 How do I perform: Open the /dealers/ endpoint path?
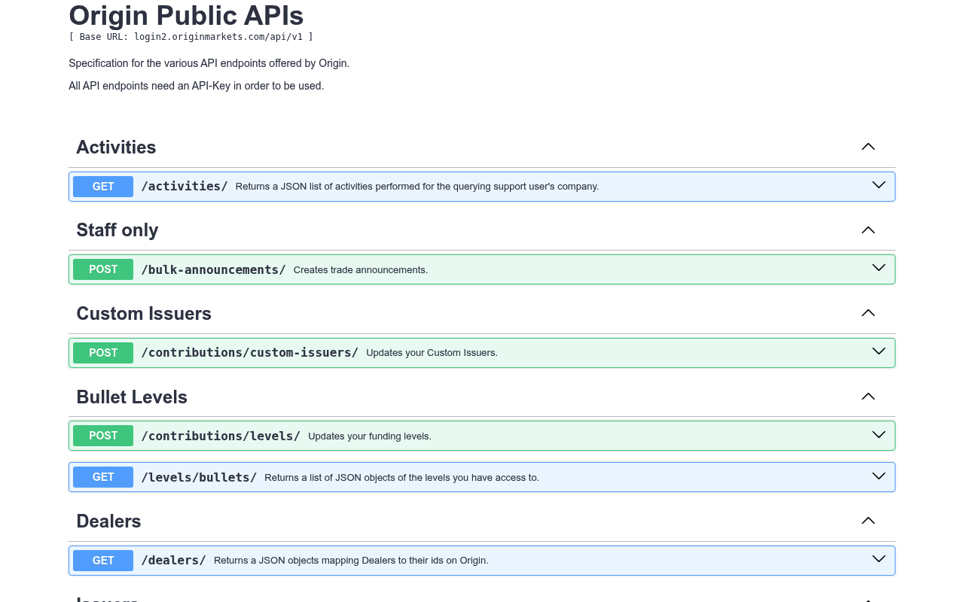174,561
